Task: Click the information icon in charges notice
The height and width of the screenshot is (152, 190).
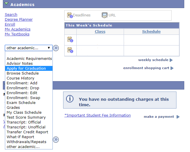Action: point(70,99)
